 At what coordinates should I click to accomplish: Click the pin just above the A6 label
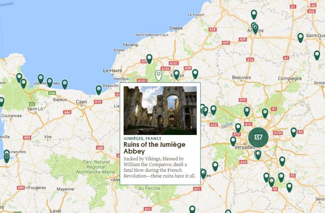[x=271, y=182]
